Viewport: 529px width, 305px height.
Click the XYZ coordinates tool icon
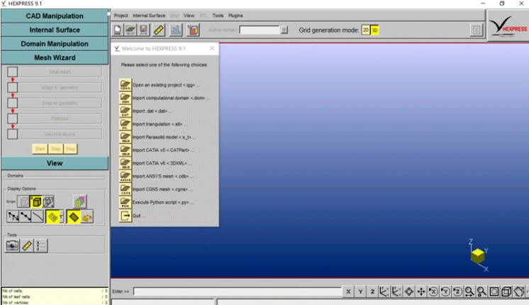[41, 245]
